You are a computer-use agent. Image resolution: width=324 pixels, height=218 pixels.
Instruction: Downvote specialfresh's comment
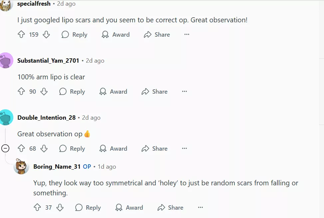46,35
